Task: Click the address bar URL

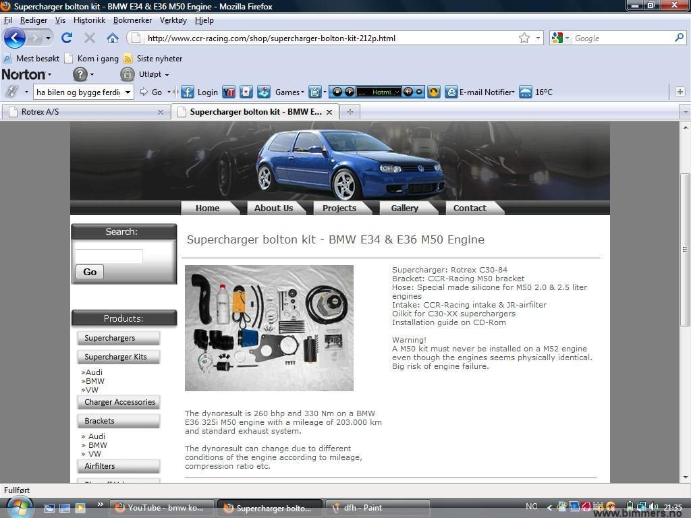Action: click(271, 38)
